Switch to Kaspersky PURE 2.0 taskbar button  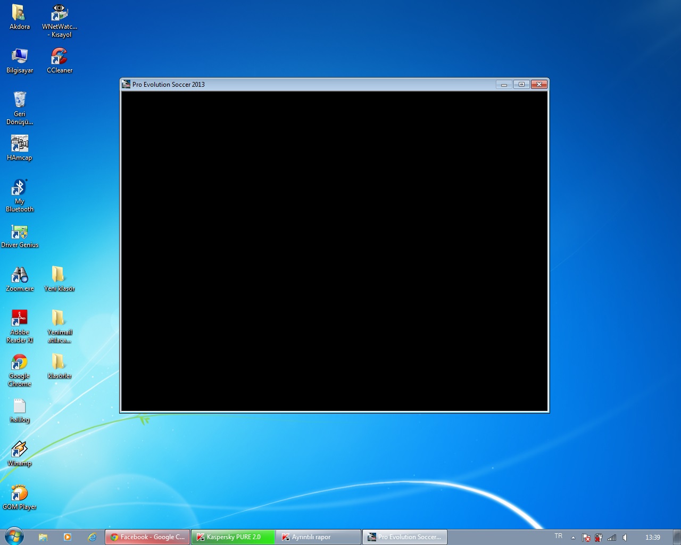coord(233,537)
